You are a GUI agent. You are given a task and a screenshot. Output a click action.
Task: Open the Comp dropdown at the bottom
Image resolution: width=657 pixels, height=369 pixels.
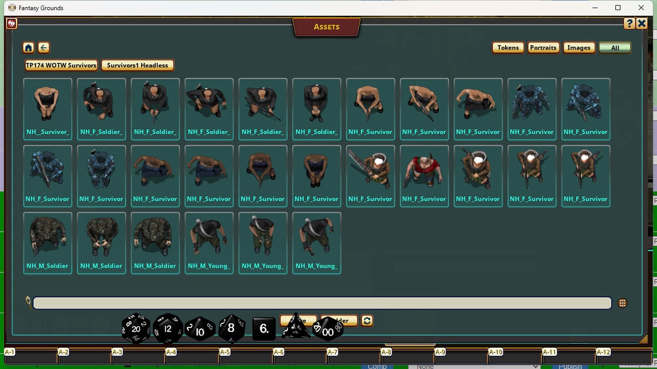click(x=377, y=366)
